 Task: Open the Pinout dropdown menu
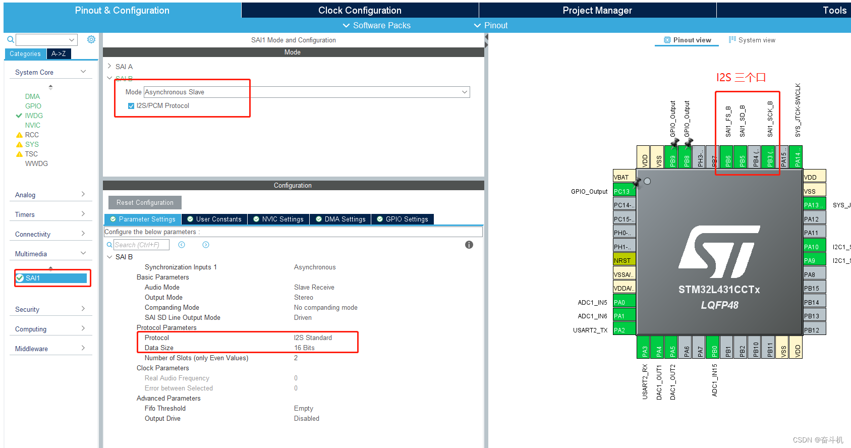coord(491,25)
